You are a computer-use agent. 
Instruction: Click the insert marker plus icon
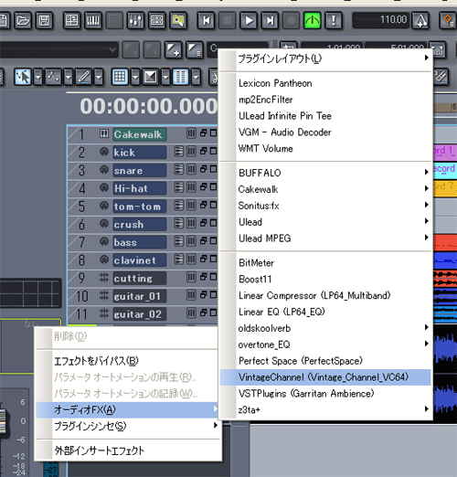173,49
